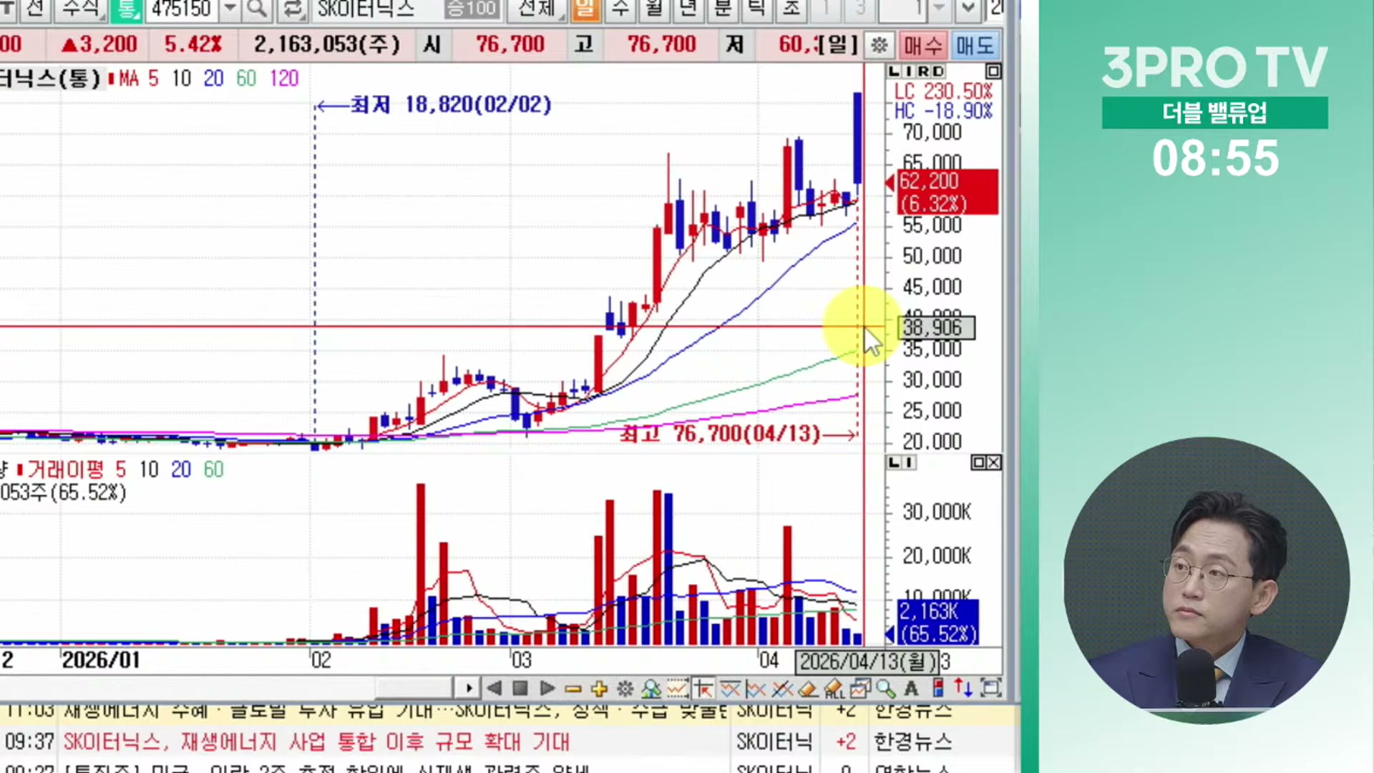Toggle the 월 (monthly) period button
1374x773 pixels.
click(654, 9)
